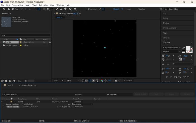Select the Type tool
196x123 pixels.
click(x=52, y=9)
